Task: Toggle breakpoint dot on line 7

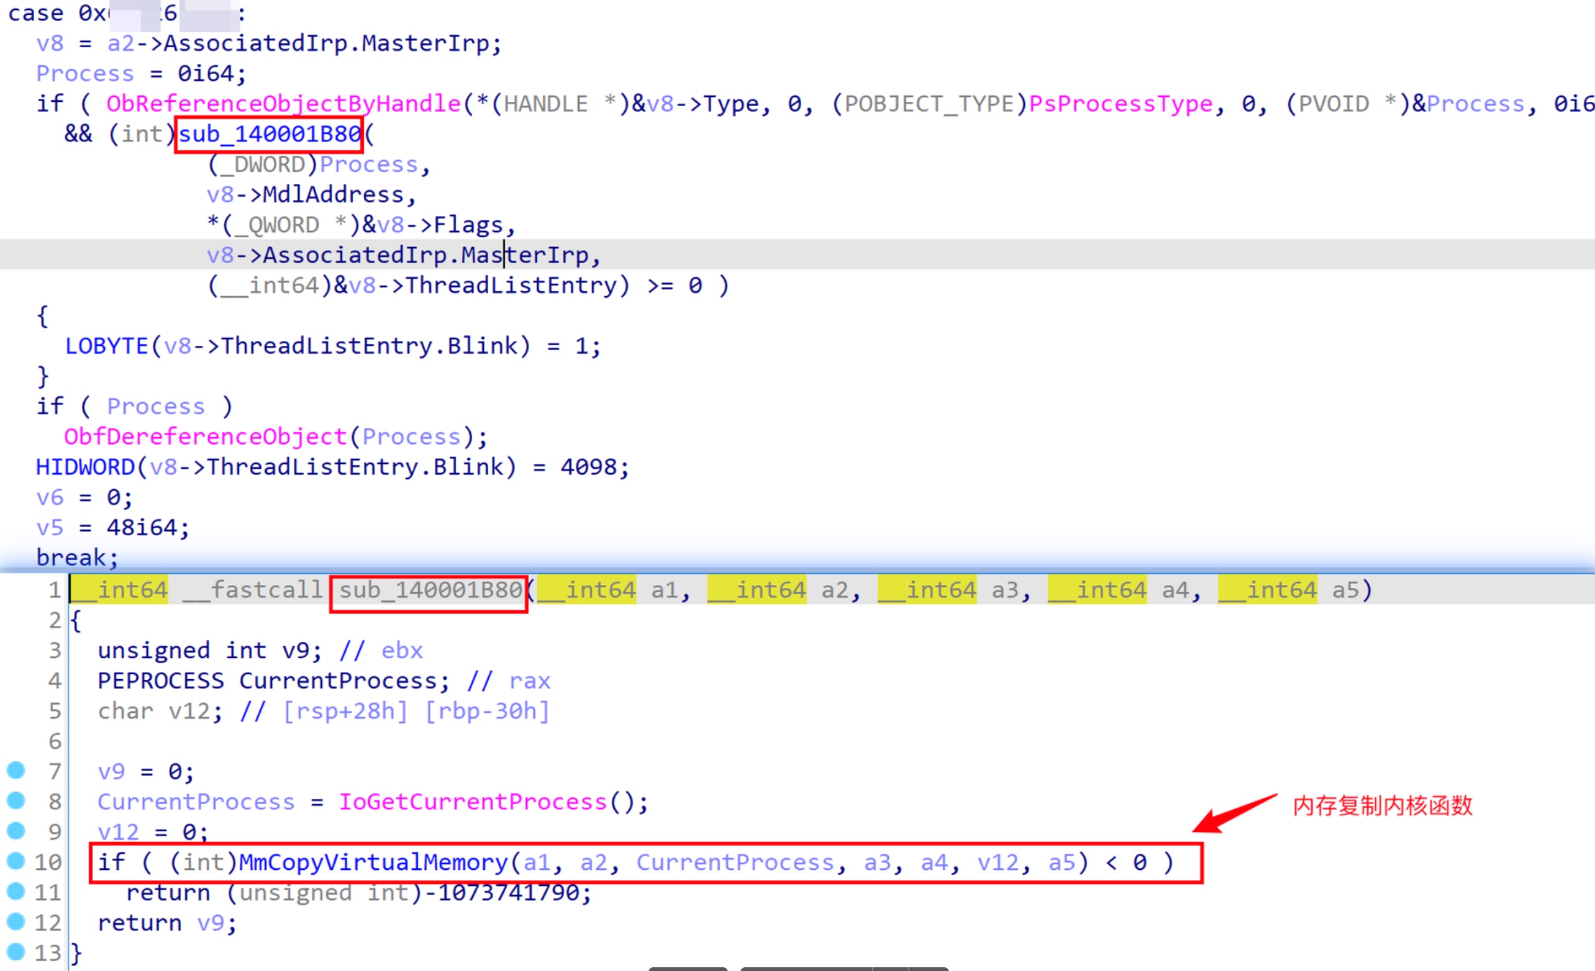Action: (16, 770)
